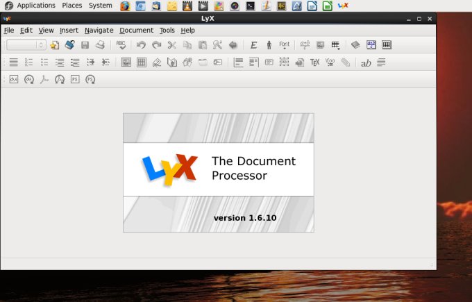Toggle emphasized text style (E icon)
Screen dimensions: 472x302
pos(253,45)
